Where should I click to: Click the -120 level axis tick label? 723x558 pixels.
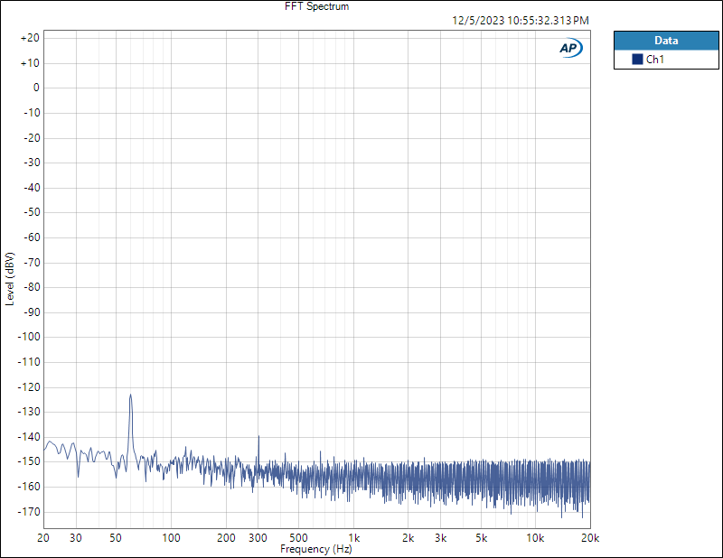[29, 387]
